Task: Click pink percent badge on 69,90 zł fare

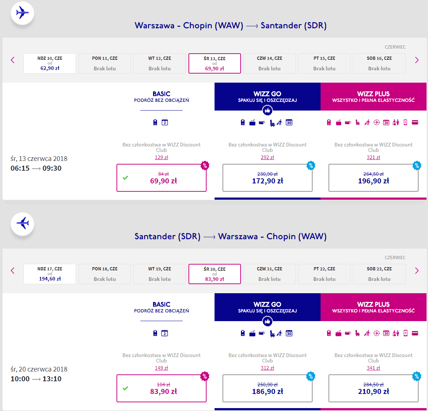Action: (205, 165)
